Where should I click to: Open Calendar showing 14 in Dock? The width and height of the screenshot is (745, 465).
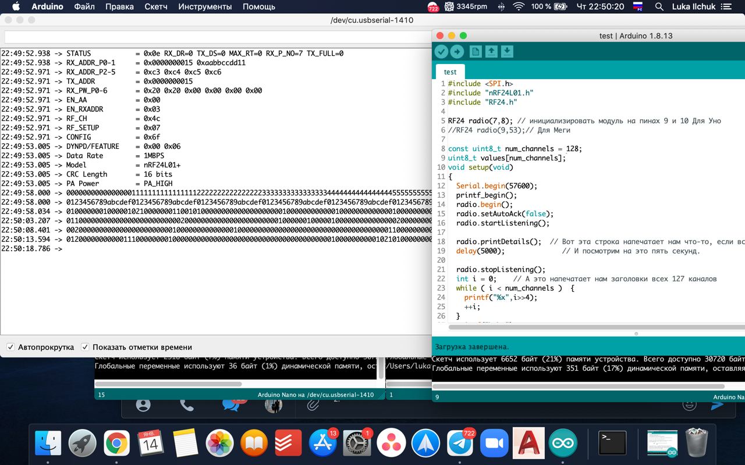click(151, 443)
